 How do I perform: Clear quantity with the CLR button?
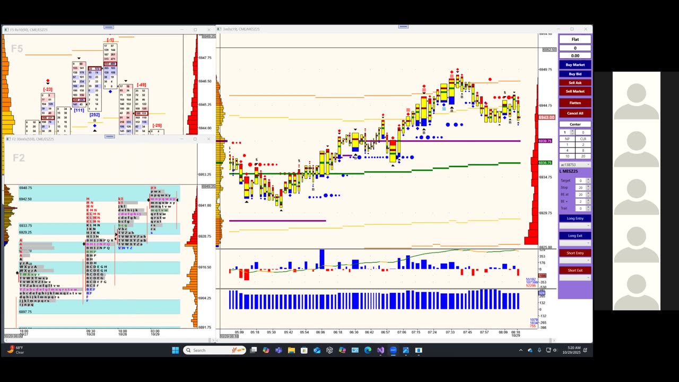pos(583,138)
